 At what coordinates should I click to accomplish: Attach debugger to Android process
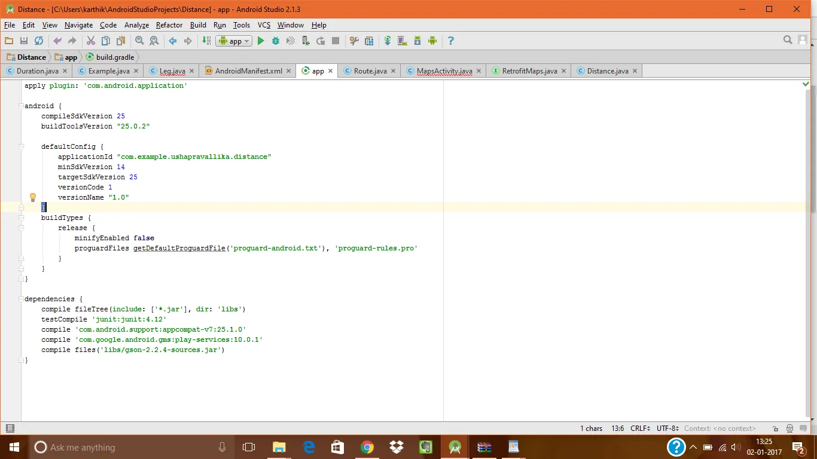306,41
